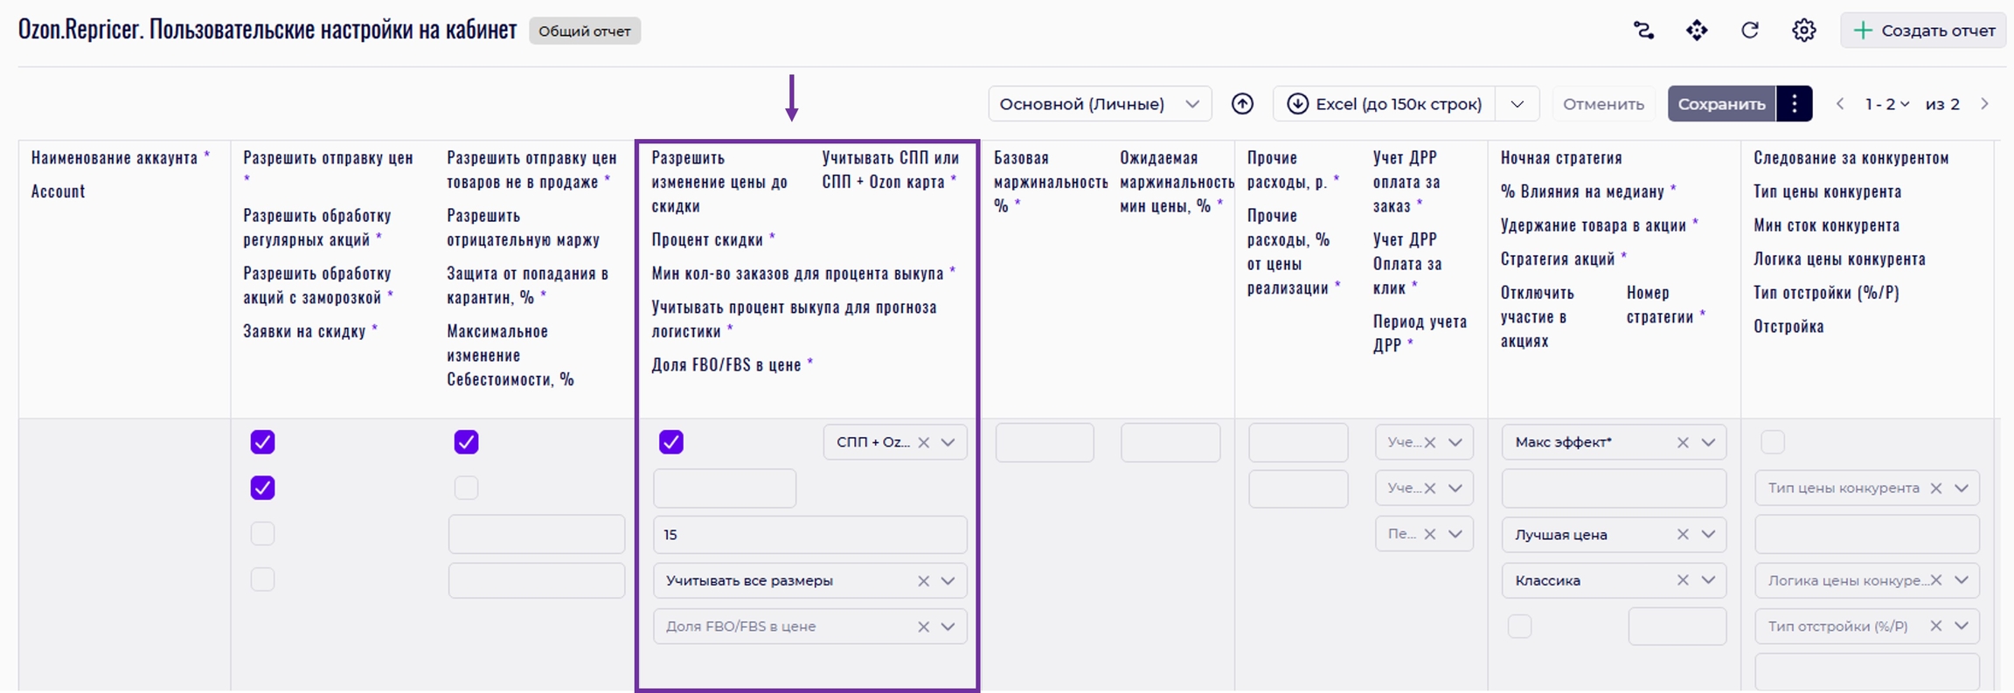
Task: Click the four-diamond move icon
Action: (1696, 31)
